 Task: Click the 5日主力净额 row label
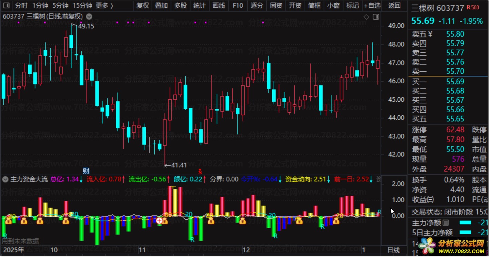point(432,233)
